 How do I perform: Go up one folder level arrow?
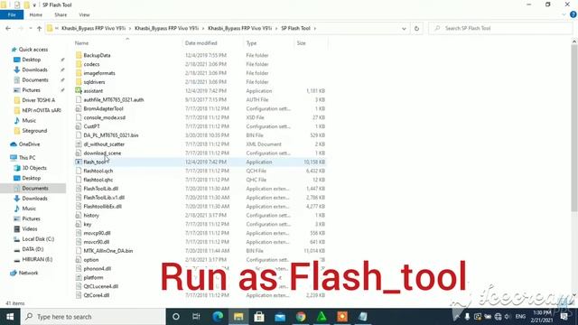click(39, 28)
